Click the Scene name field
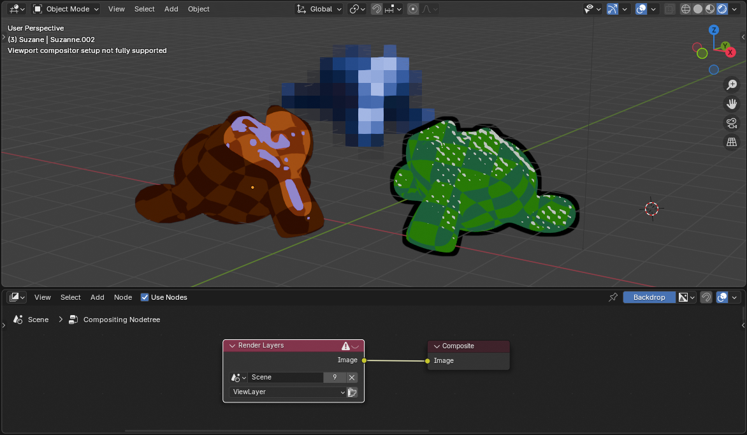This screenshot has height=435, width=747. click(x=286, y=378)
